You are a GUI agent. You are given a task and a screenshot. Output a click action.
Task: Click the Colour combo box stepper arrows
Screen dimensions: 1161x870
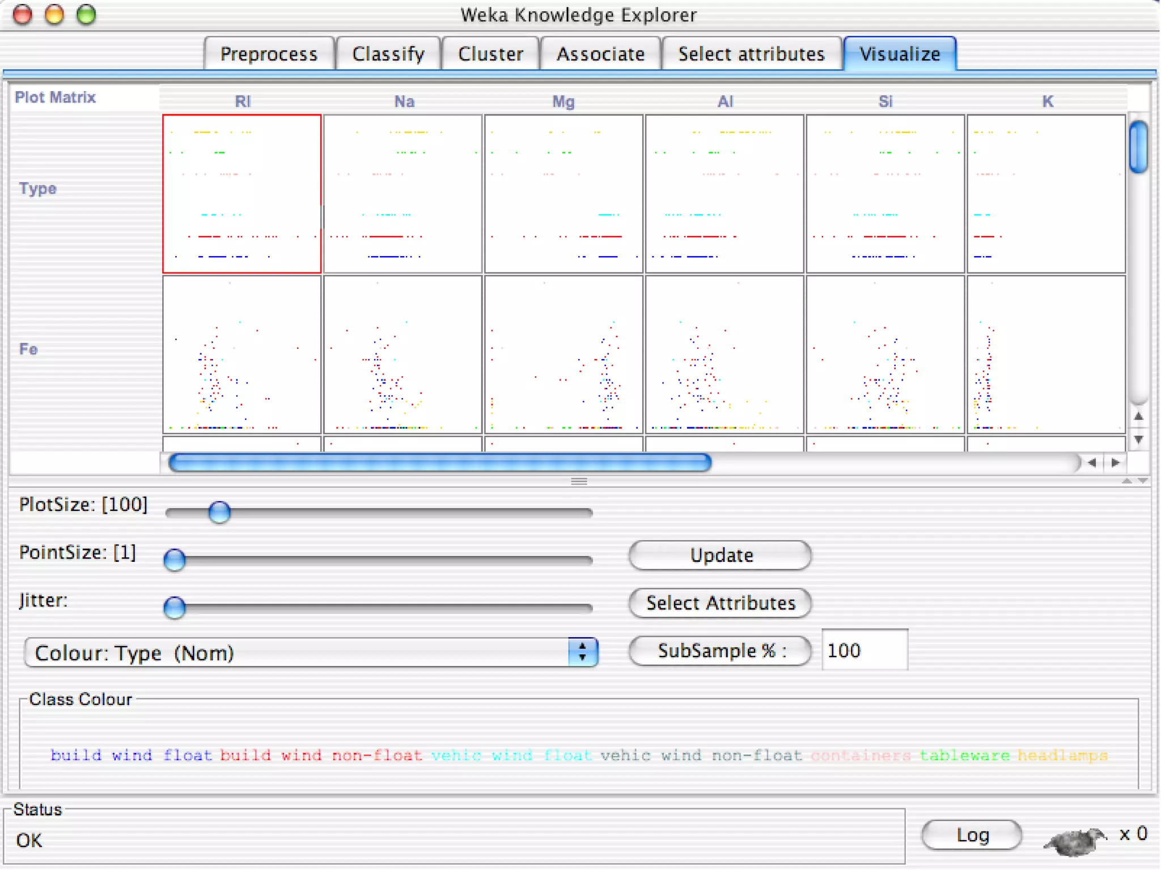(582, 652)
